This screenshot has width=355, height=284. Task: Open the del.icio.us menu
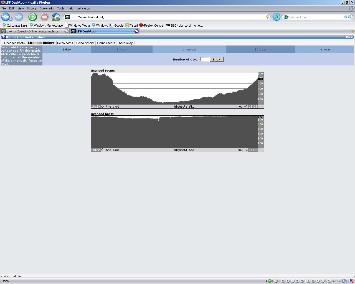tap(83, 8)
